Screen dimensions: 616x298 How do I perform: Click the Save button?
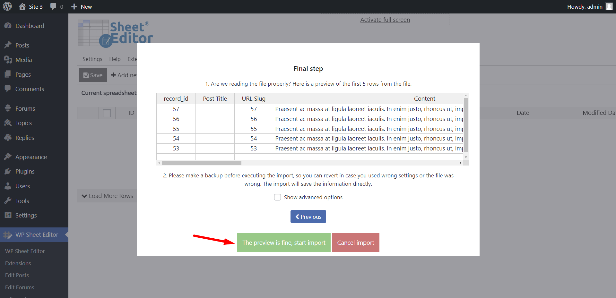coord(93,75)
